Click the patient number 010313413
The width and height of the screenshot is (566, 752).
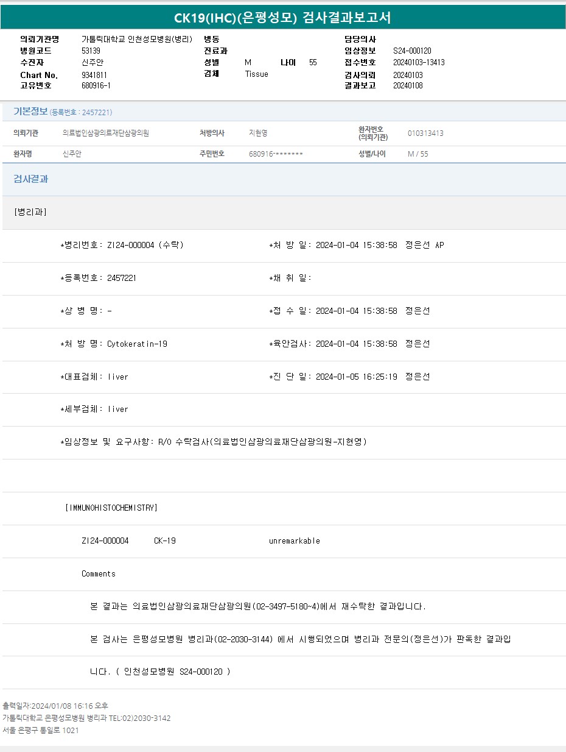425,133
